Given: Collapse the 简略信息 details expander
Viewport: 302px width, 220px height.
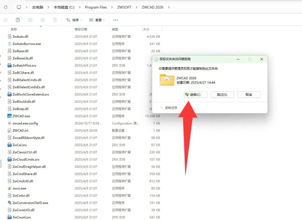Looking at the screenshot, I should point(169,108).
